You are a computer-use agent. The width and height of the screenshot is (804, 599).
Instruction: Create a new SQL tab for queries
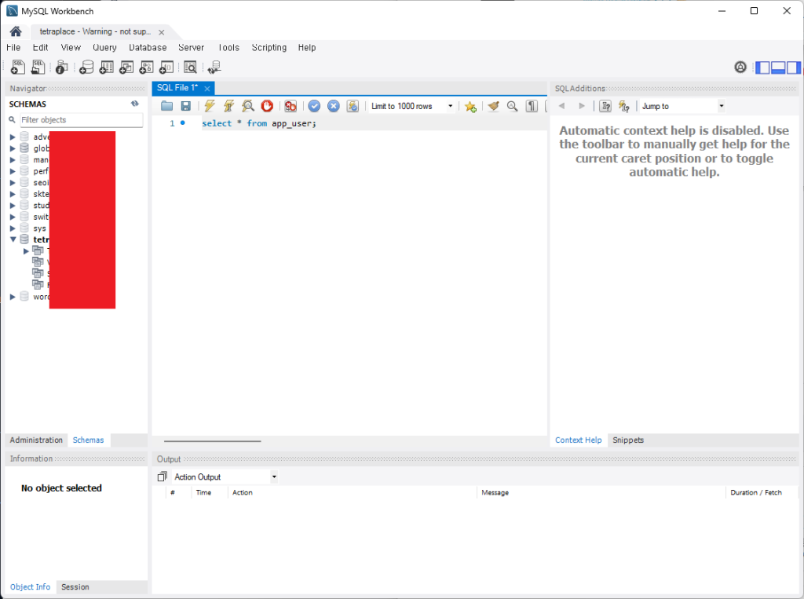pyautogui.click(x=18, y=68)
